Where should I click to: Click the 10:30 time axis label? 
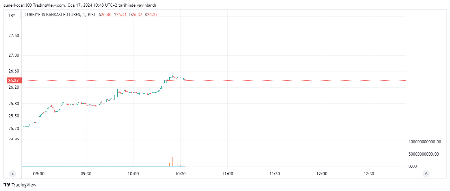click(180, 174)
